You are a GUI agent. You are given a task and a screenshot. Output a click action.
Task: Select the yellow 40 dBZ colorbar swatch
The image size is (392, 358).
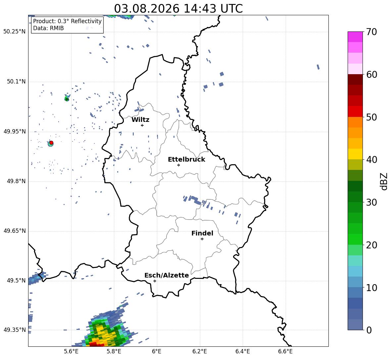(x=355, y=154)
